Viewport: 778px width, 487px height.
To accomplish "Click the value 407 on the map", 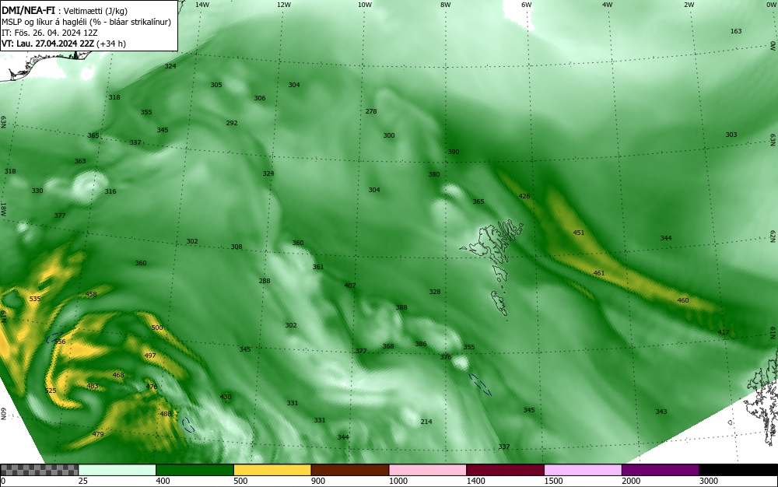I will (350, 286).
